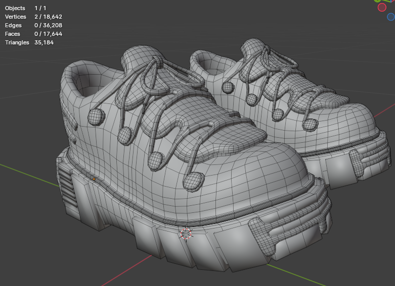Click the 3D cursor on the shoe sole

point(186,234)
